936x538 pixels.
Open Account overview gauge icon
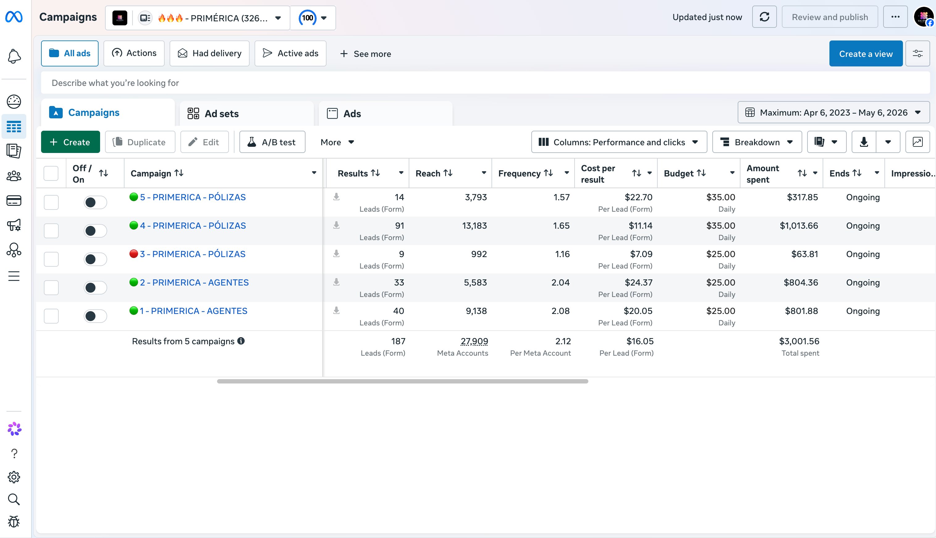(x=14, y=102)
